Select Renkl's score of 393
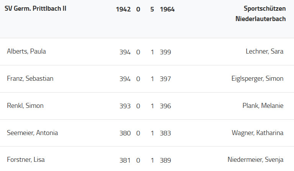Image resolution: width=294 pixels, height=171 pixels. (125, 106)
